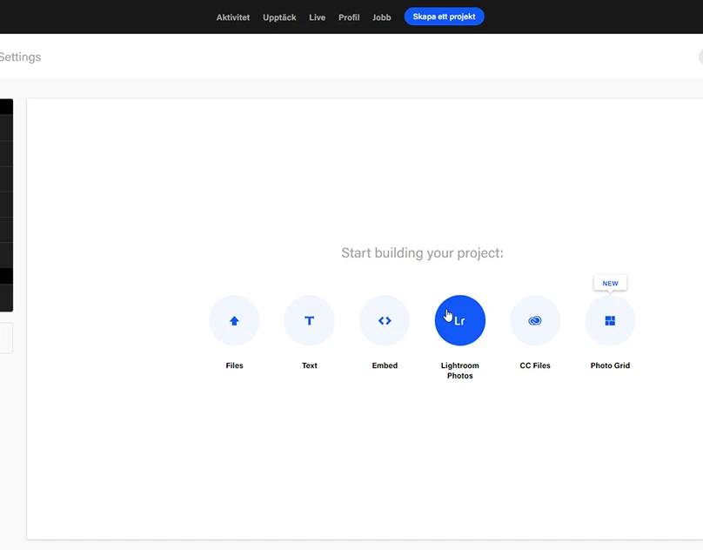
Task: Navigate to Profil page
Action: (349, 17)
